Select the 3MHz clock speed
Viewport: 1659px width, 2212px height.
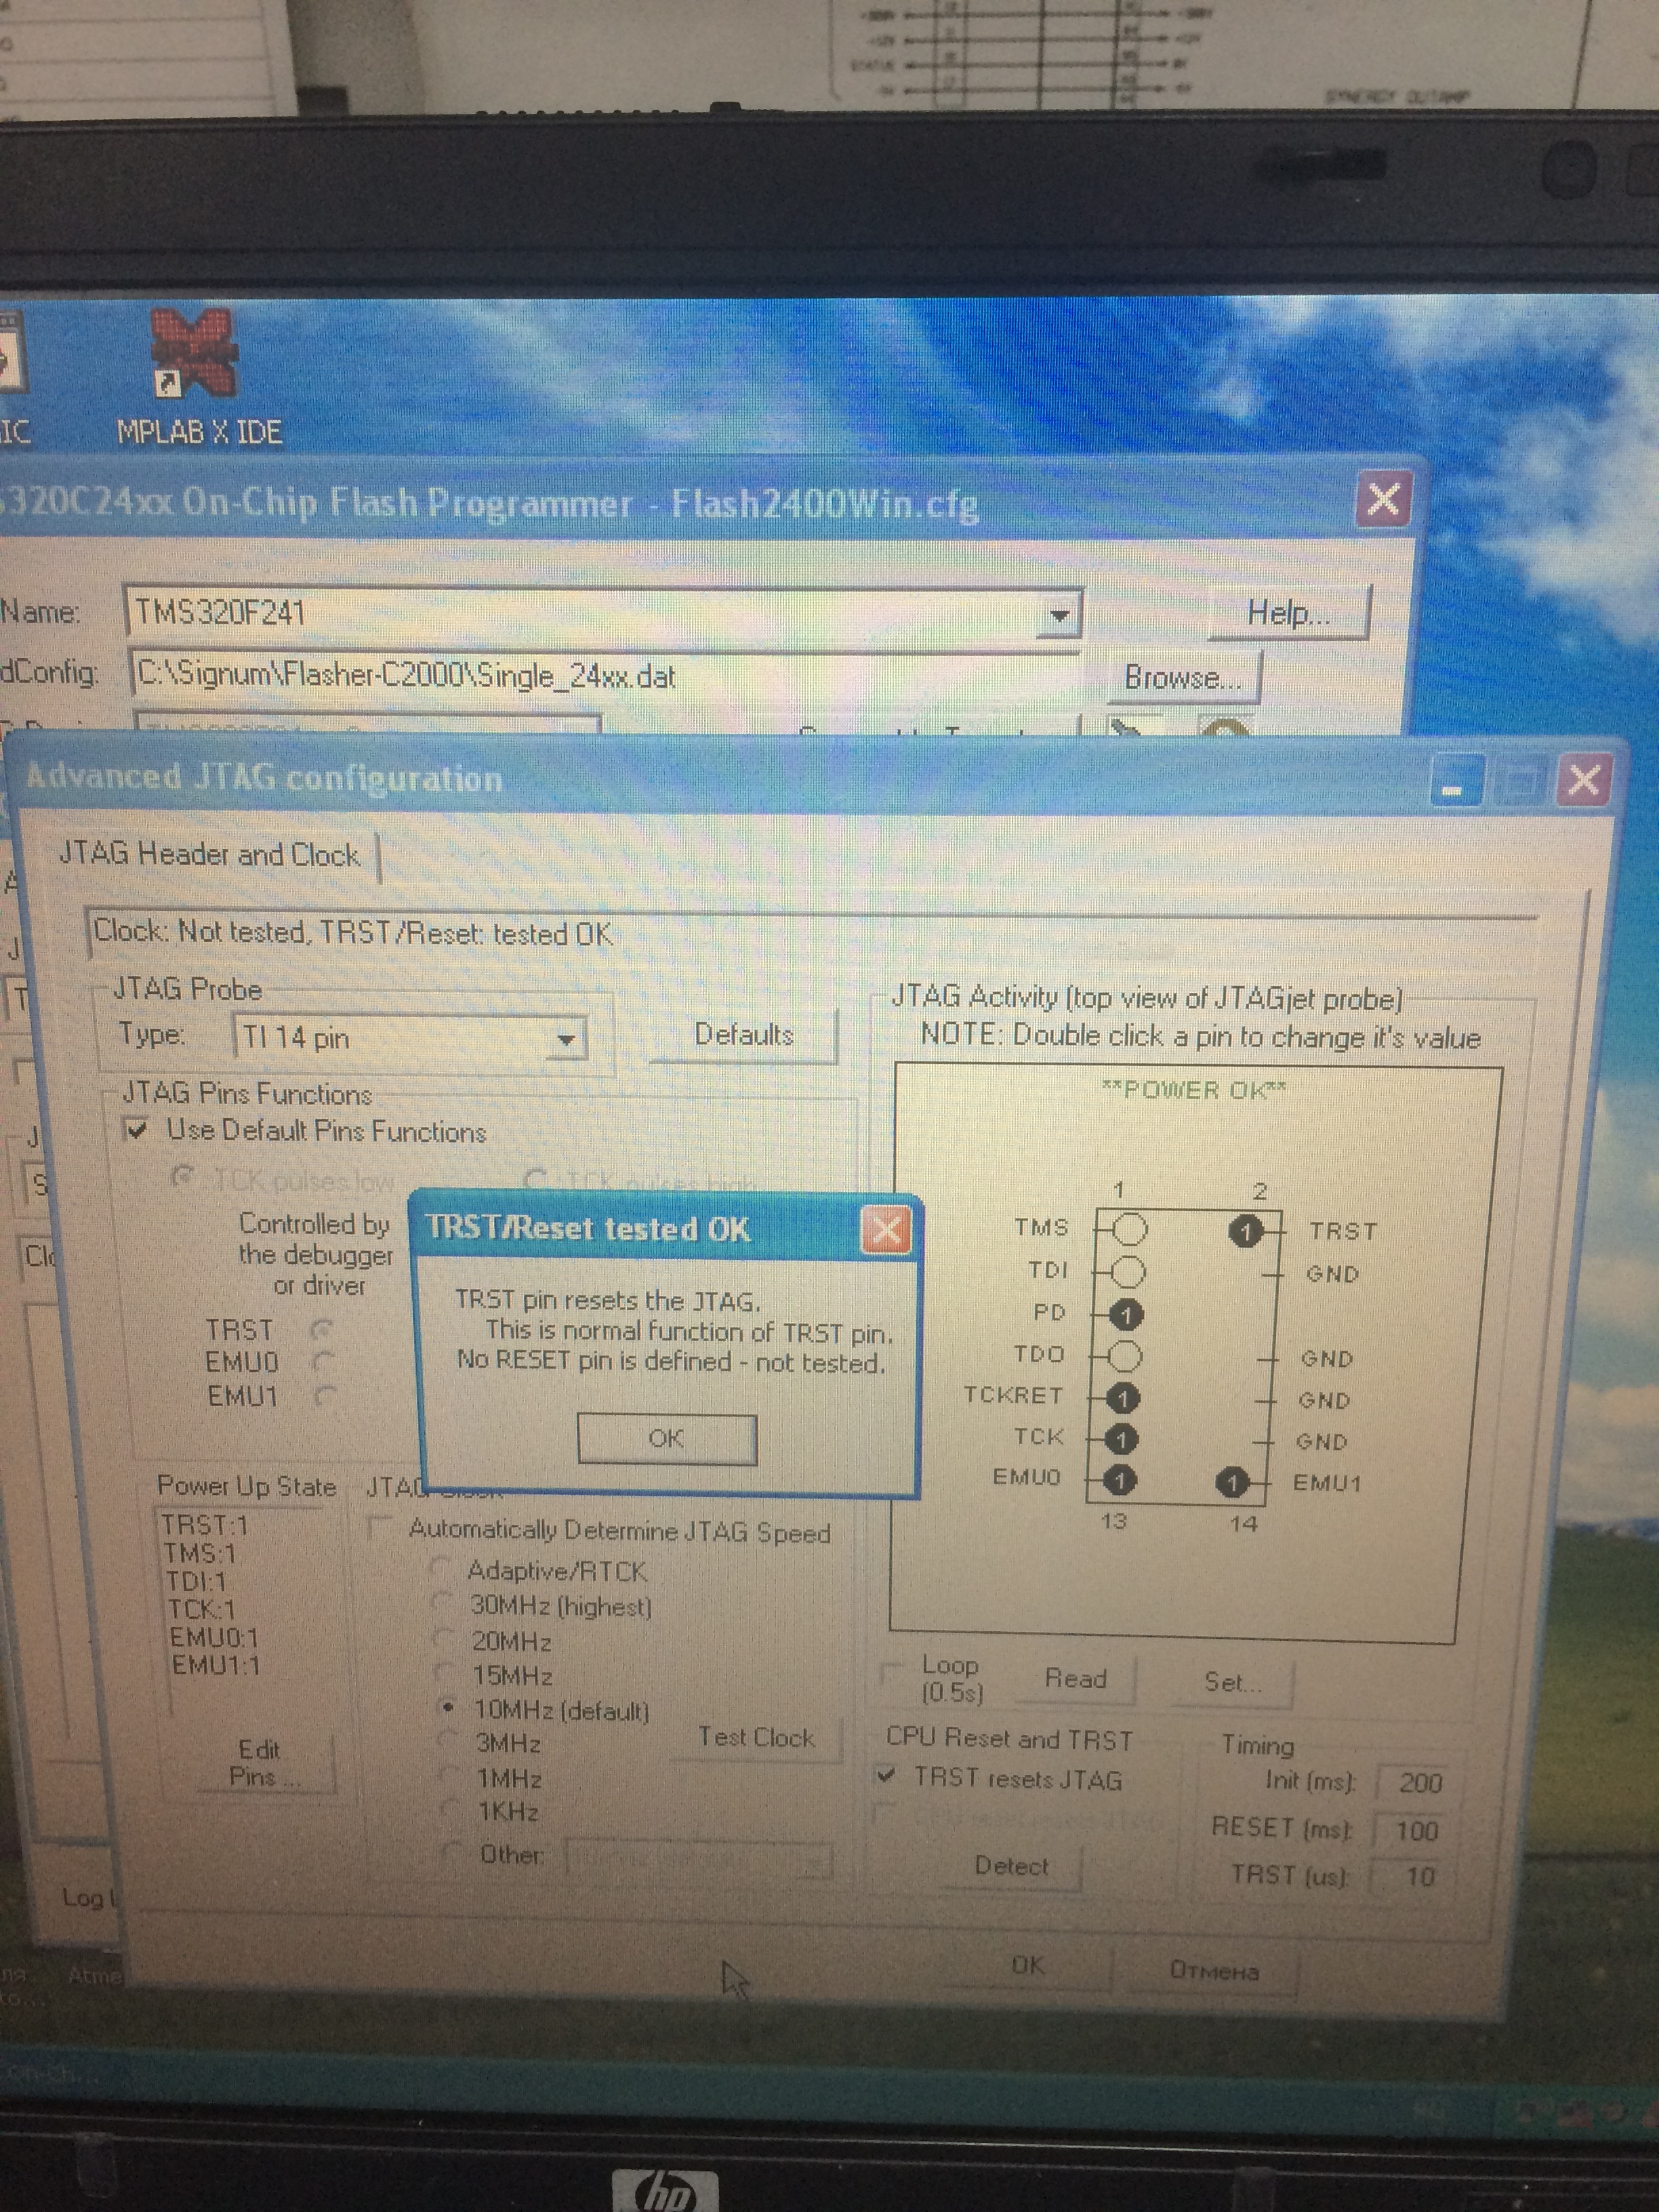point(448,1742)
